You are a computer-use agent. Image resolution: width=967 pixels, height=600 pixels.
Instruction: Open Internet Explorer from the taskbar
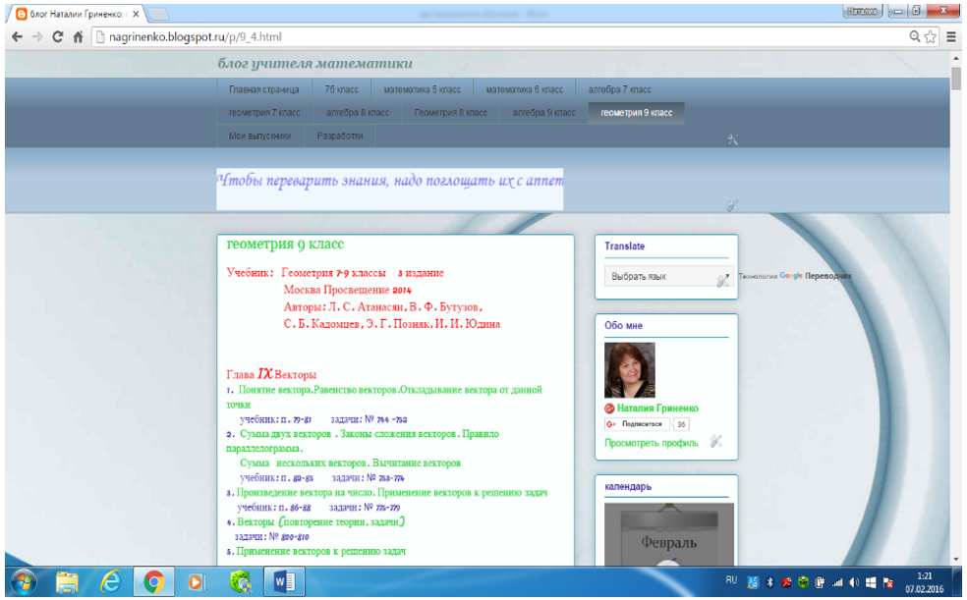[110, 581]
